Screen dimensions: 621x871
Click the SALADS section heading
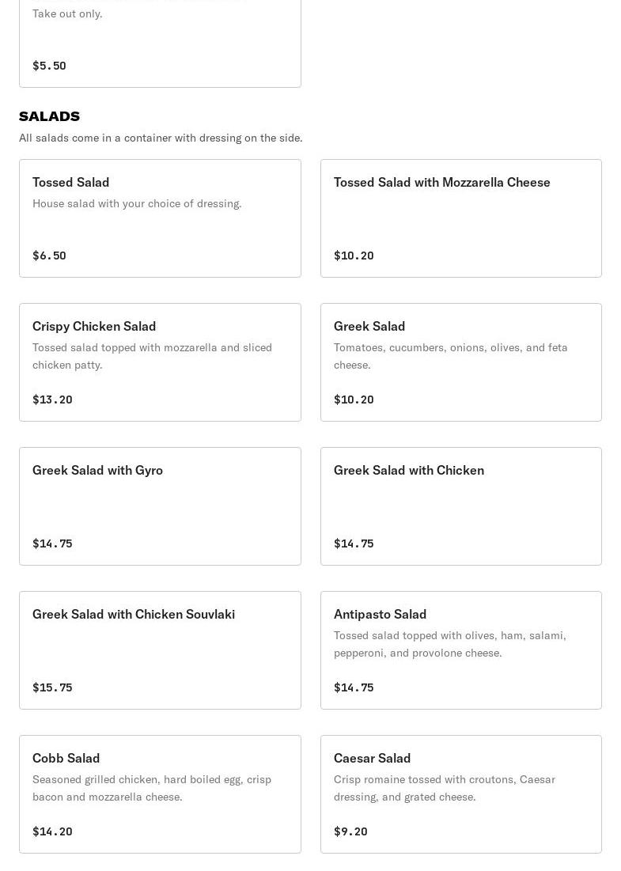click(49, 116)
